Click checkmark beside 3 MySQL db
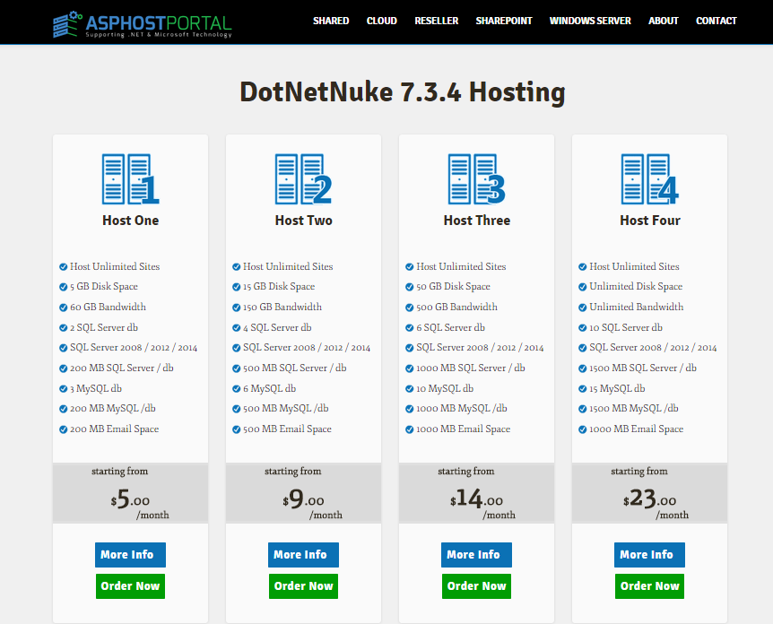Screen dimensions: 773x624 coord(63,389)
